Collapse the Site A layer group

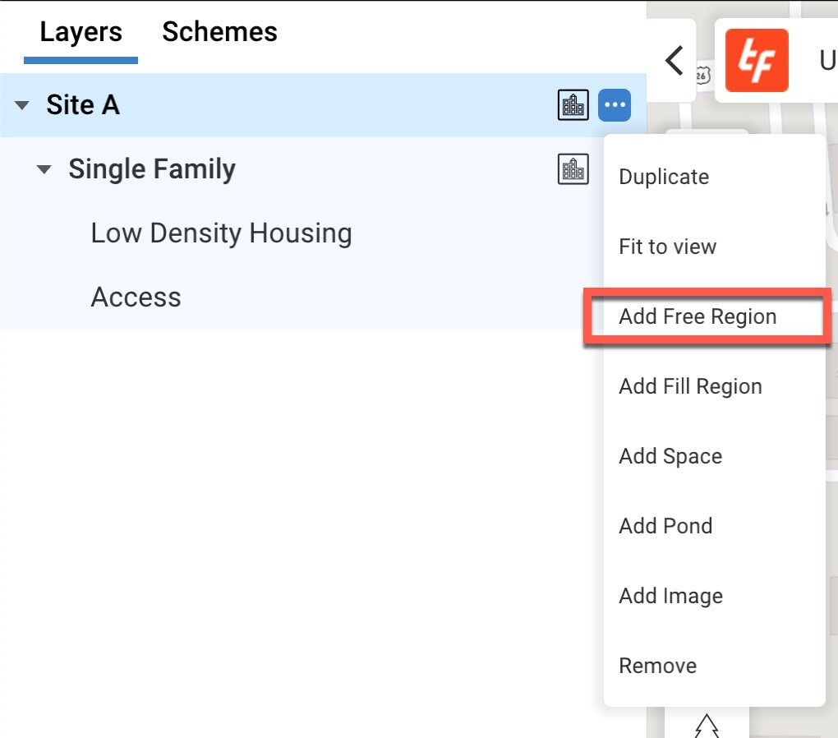[x=20, y=104]
